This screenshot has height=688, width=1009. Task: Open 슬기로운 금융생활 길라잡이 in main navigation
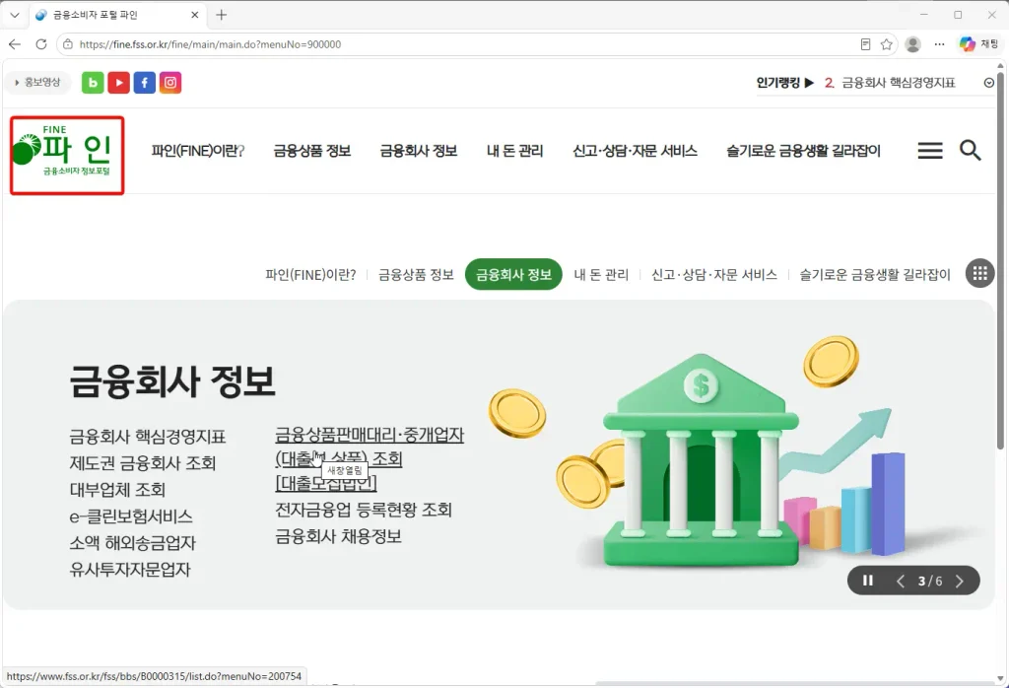(x=803, y=151)
